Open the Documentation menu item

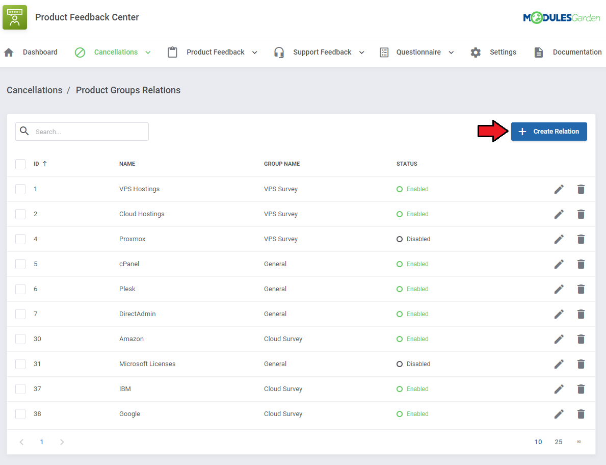point(577,52)
